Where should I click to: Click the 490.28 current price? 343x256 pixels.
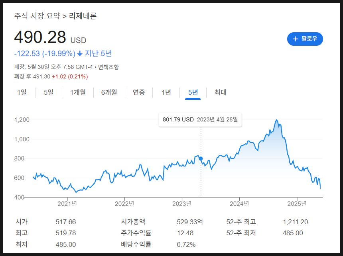tap(40, 37)
